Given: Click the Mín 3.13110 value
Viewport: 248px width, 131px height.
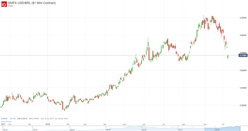Looking at the screenshot, I should (x=34, y=119).
